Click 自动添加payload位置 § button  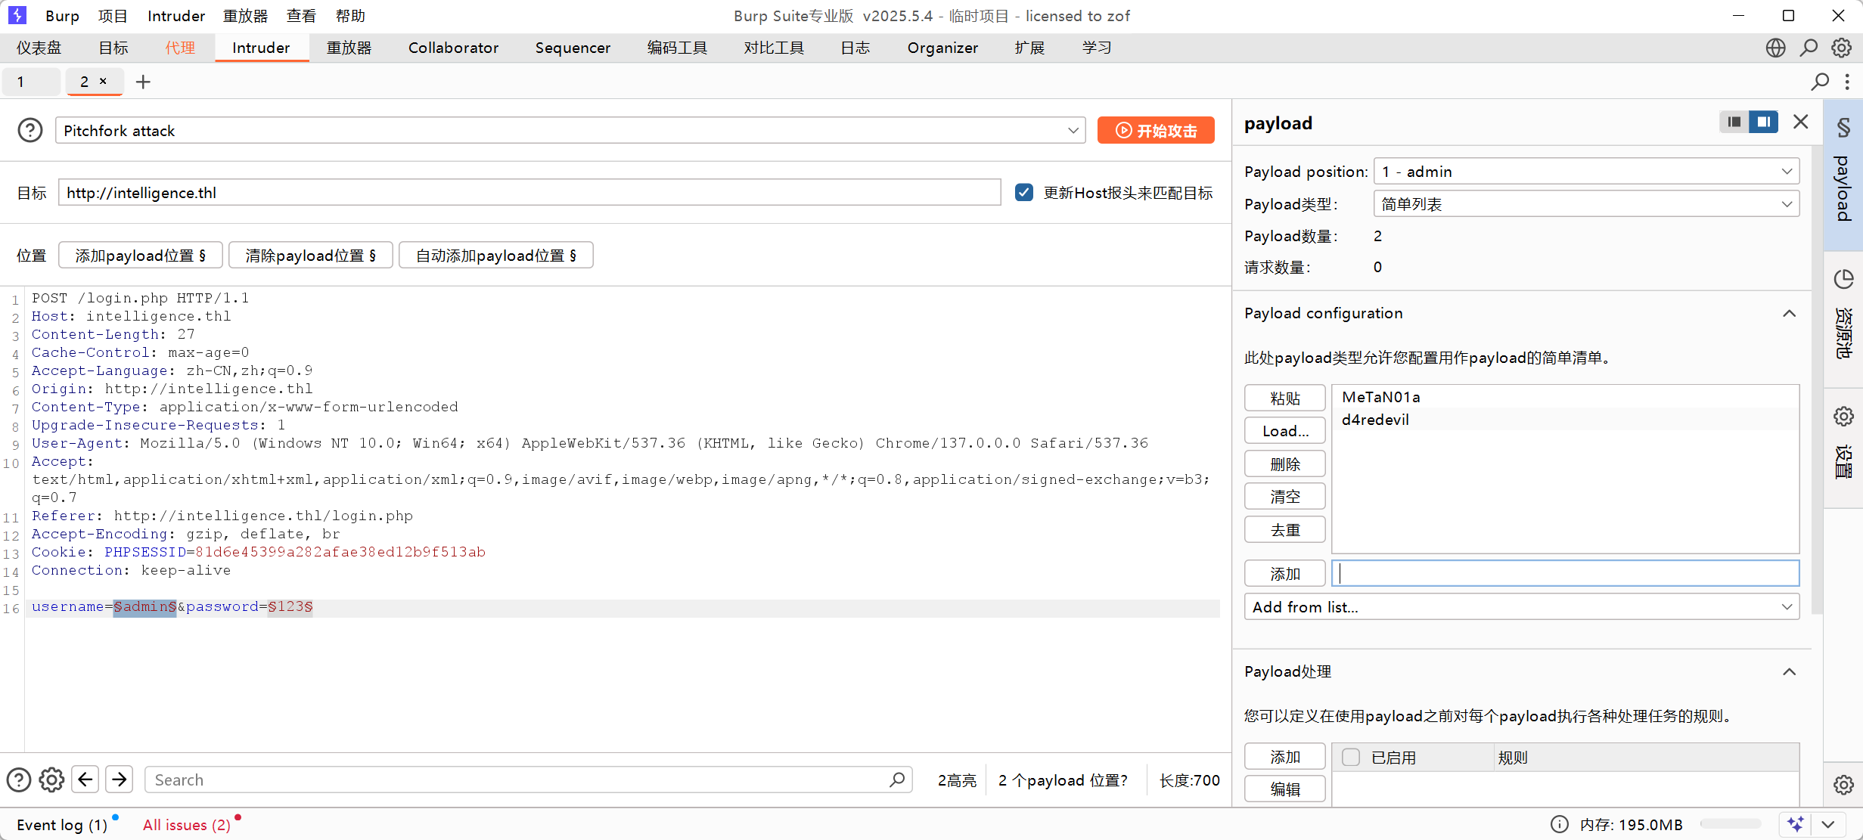tap(495, 256)
